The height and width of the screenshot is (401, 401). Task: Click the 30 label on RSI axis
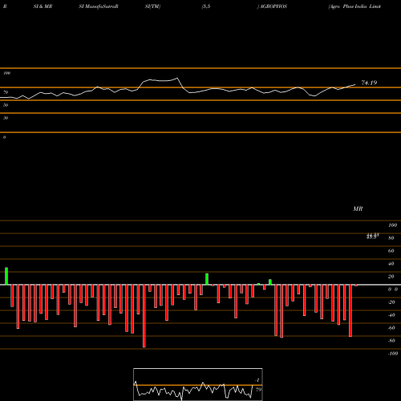(6, 118)
